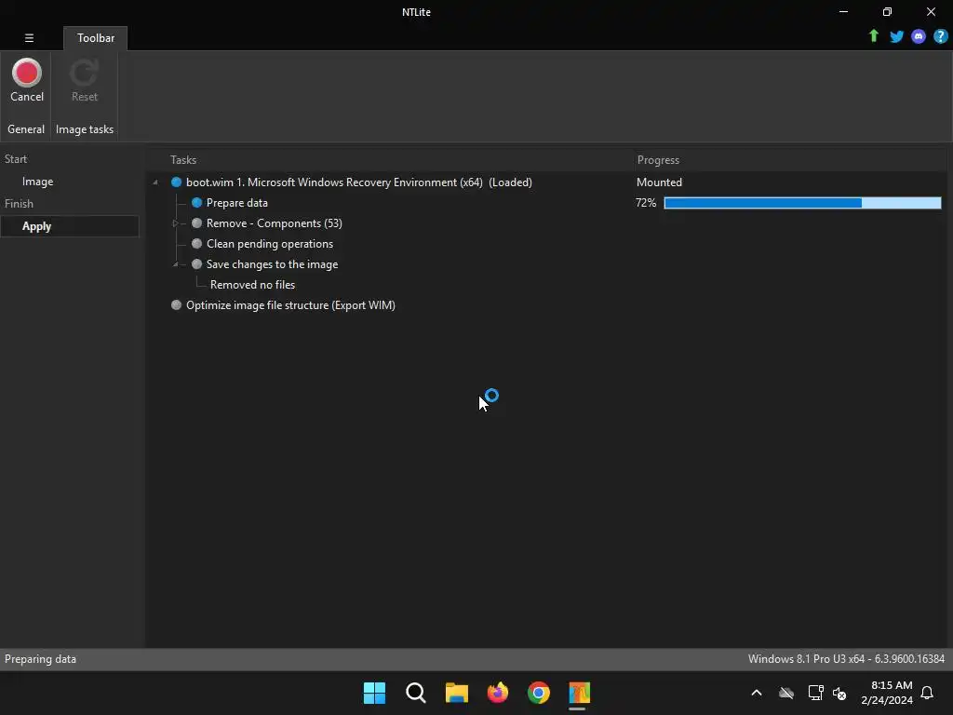Open the hamburger menu
Viewport: 953px width, 715px height.
(x=29, y=37)
